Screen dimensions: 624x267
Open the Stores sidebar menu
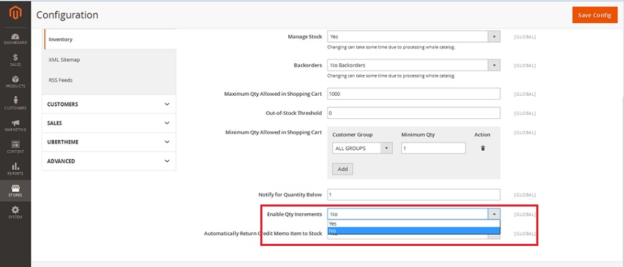coord(15,191)
